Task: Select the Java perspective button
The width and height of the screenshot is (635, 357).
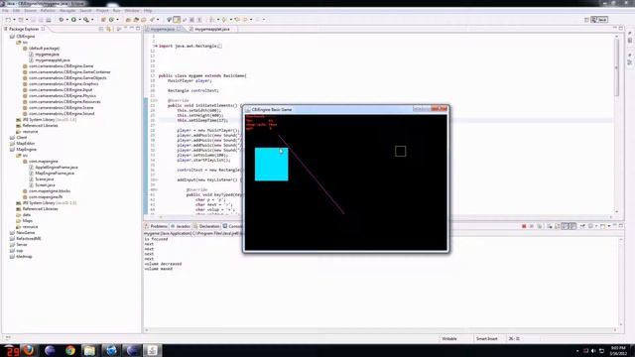Action: click(599, 20)
